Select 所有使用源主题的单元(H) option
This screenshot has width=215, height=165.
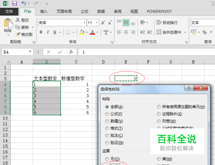[181, 107]
